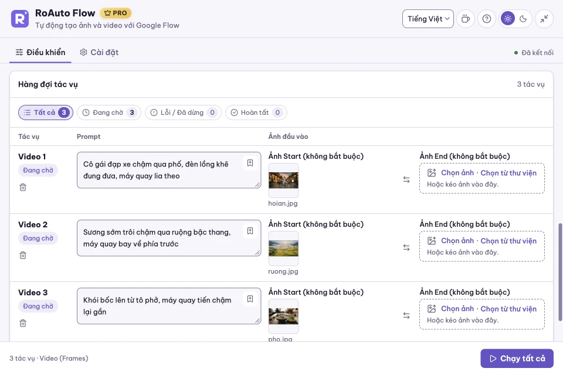This screenshot has height=375, width=563.
Task: Edit the Video 3 prompt text field
Action: [x=169, y=306]
